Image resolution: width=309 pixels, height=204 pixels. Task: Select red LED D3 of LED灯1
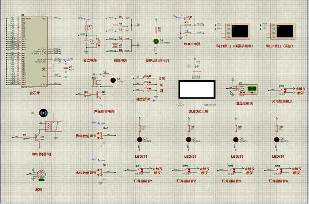click(140, 139)
